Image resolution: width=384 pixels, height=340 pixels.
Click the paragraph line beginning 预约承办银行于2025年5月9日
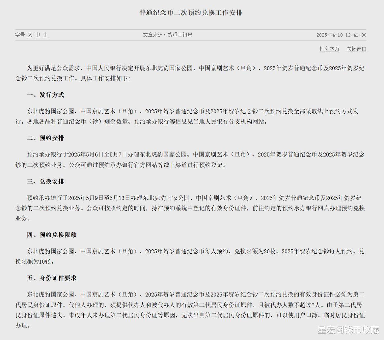(x=194, y=198)
